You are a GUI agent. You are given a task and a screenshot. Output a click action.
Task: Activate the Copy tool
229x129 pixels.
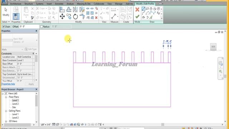pos(69,16)
